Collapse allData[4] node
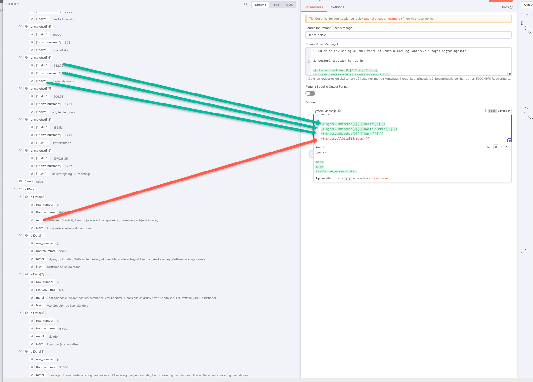The height and width of the screenshot is (382, 533). 20,351
